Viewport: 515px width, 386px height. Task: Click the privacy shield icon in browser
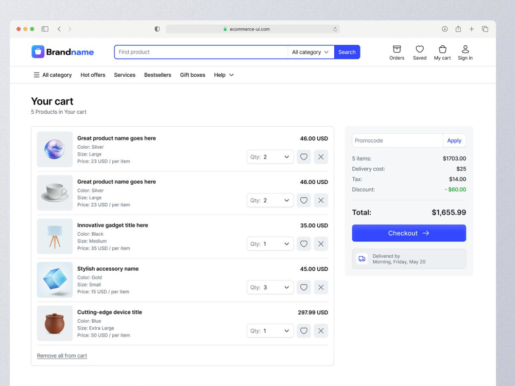click(x=157, y=29)
